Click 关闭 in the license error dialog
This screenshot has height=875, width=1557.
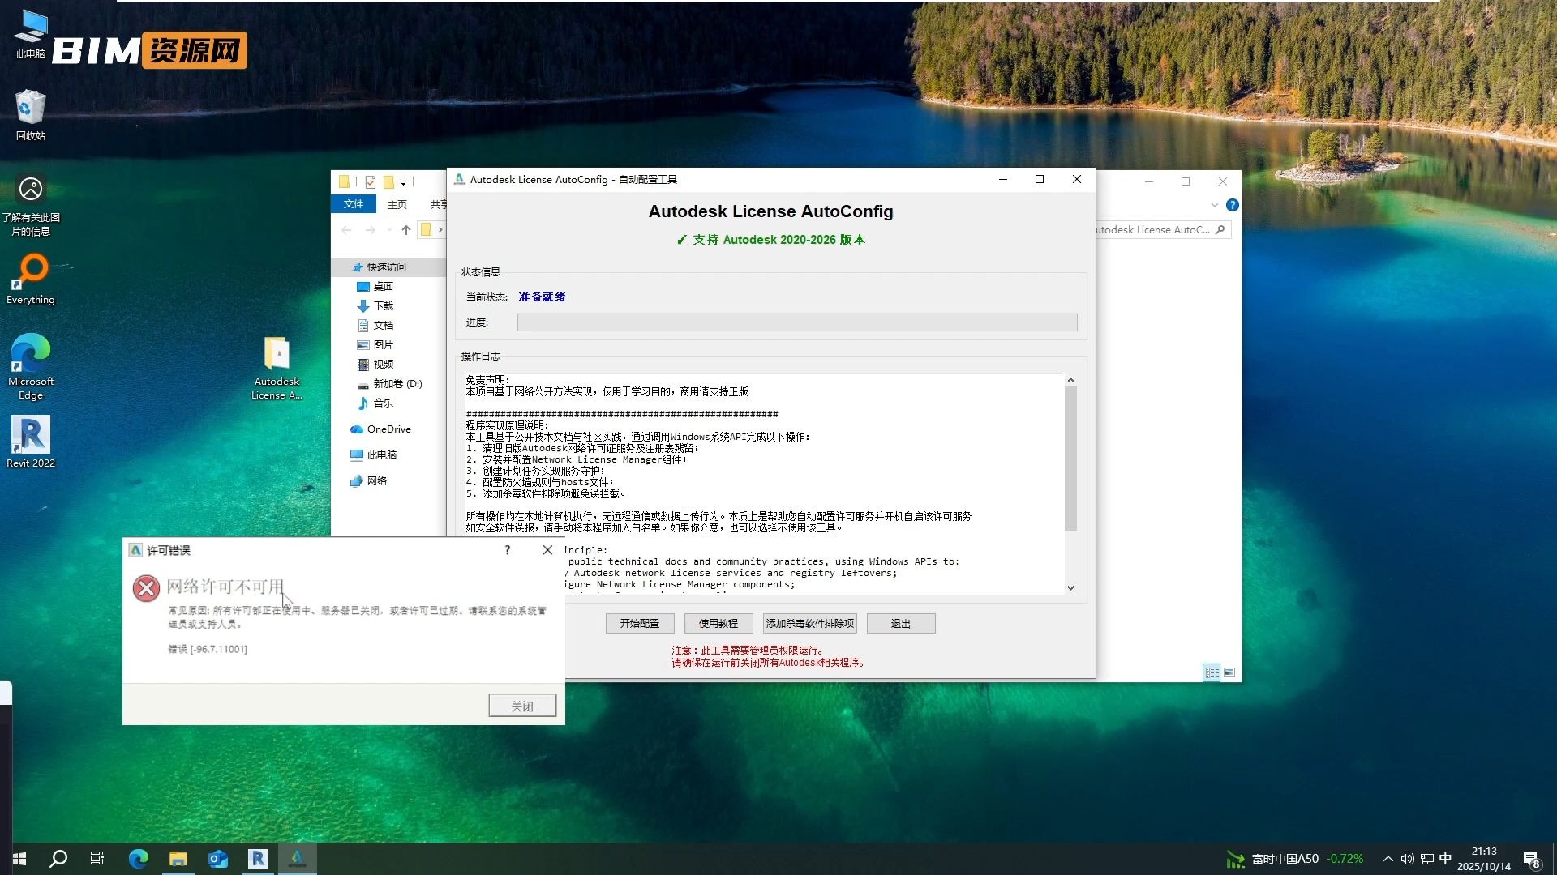(522, 706)
